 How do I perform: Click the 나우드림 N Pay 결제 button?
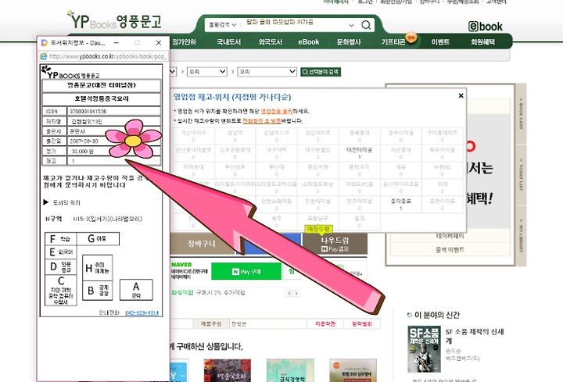(x=335, y=244)
